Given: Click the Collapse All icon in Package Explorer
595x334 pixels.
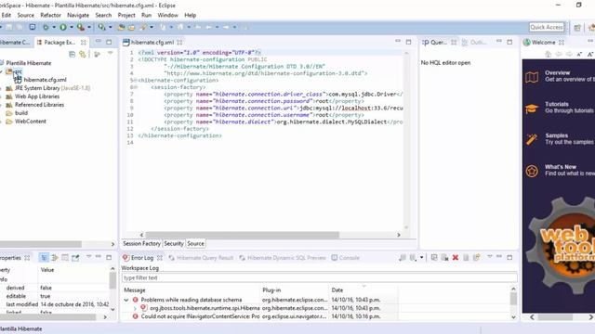Looking at the screenshot, I should 73,55.
